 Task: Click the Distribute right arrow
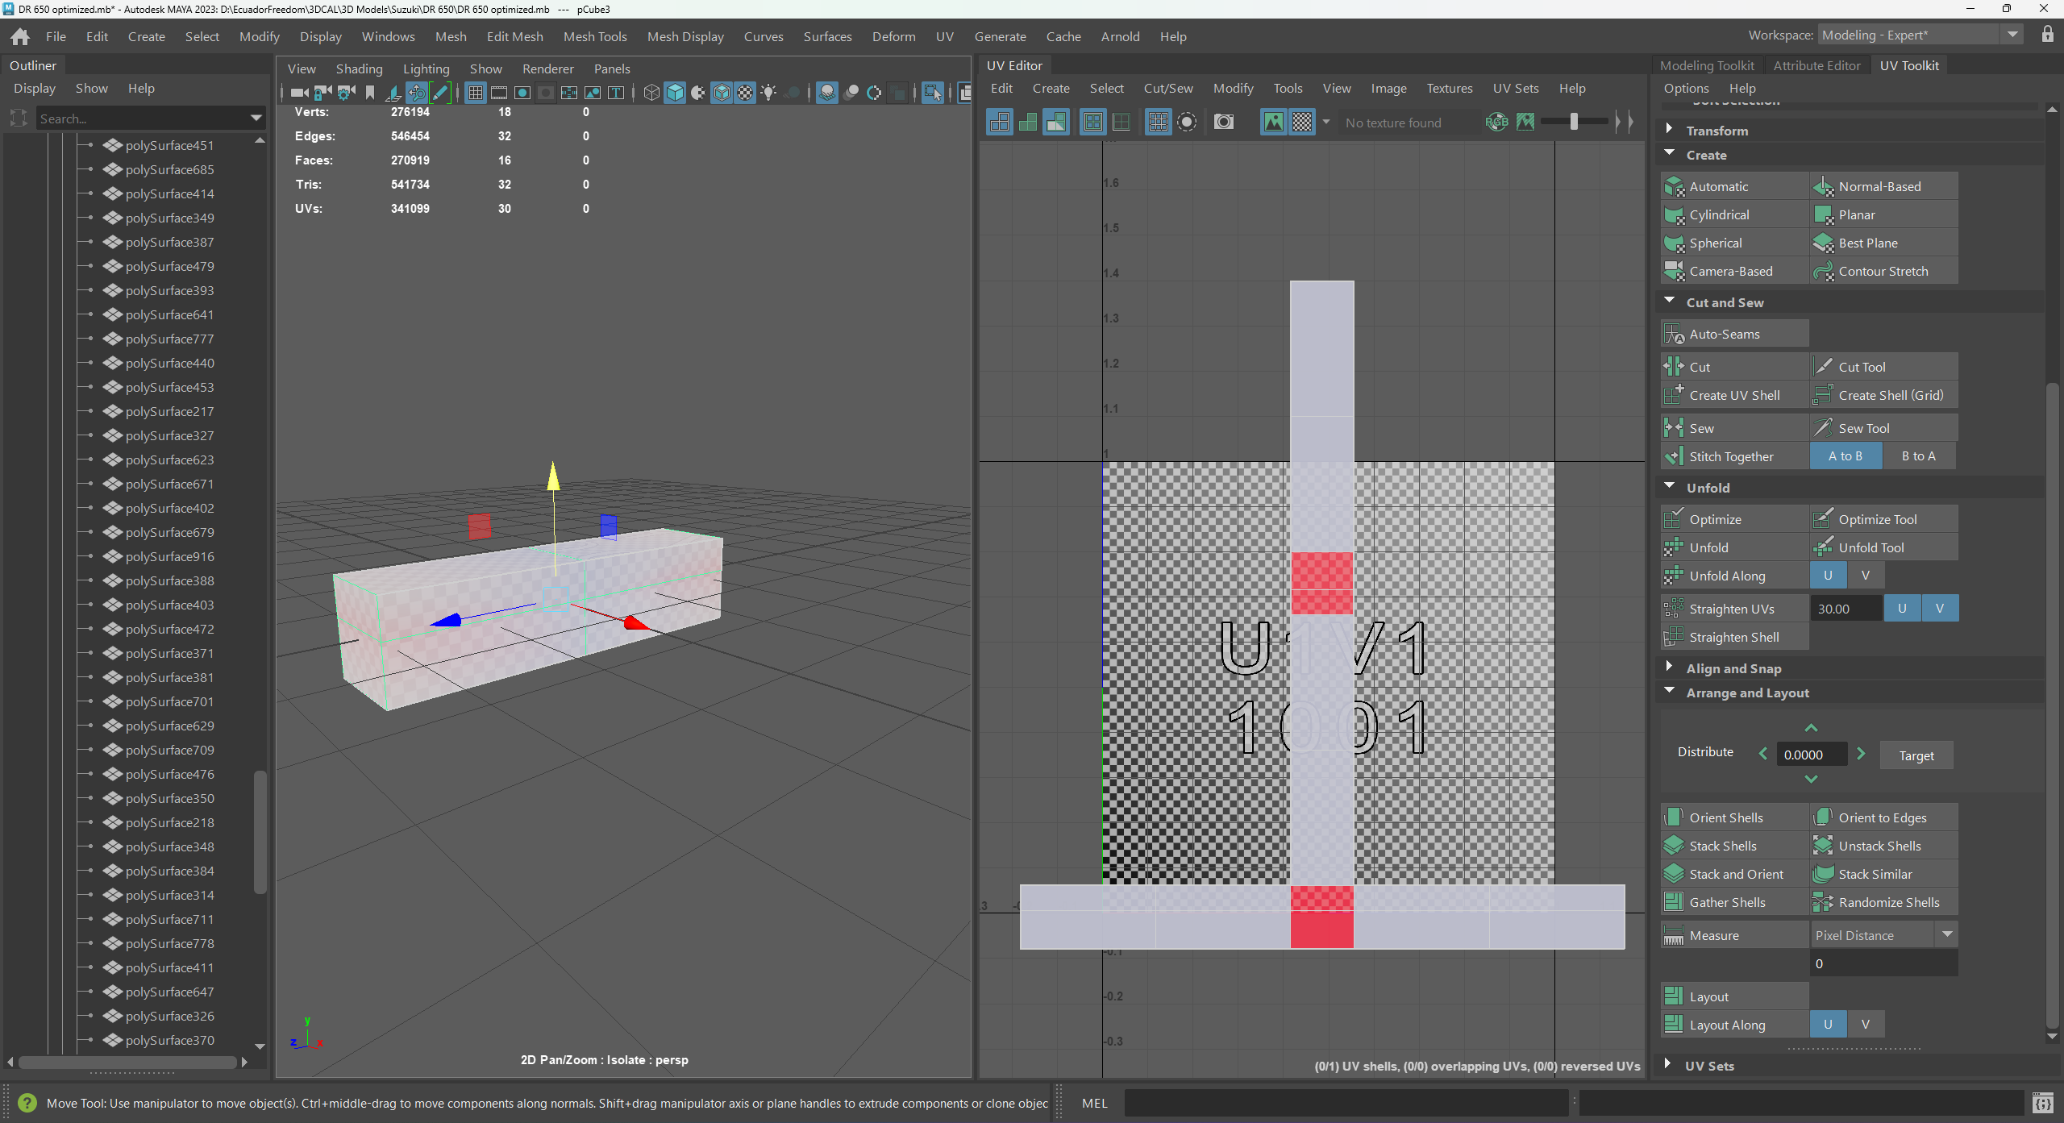click(1861, 754)
